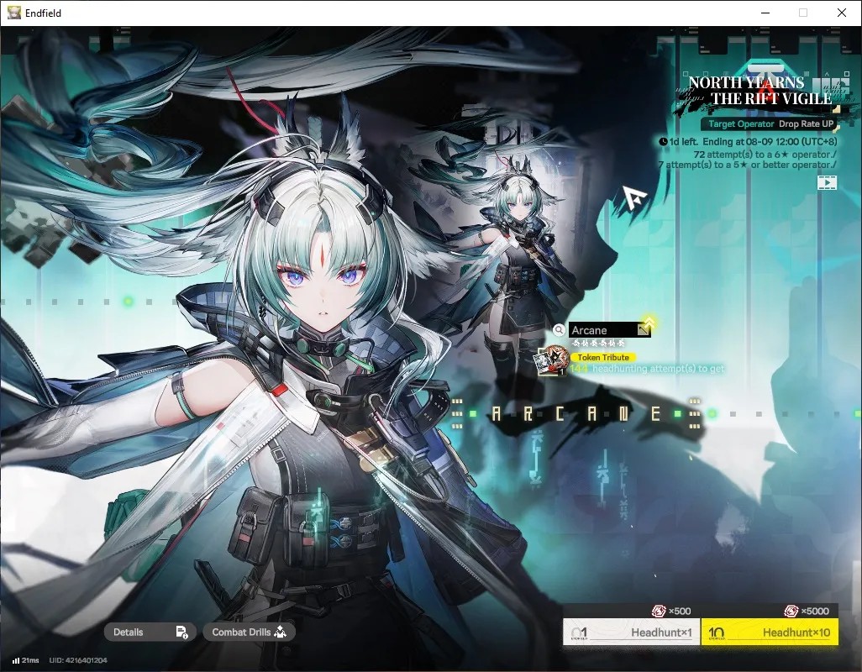Image resolution: width=862 pixels, height=672 pixels.
Task: Click "72 attempt(s) to a 6★ operator" text
Action: 765,155
